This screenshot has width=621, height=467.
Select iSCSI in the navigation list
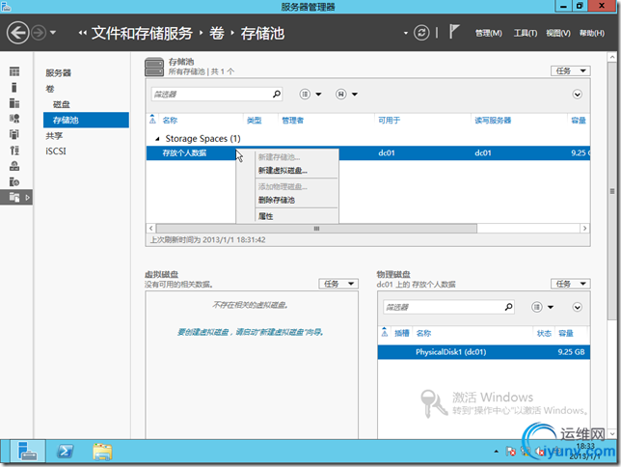(x=56, y=151)
